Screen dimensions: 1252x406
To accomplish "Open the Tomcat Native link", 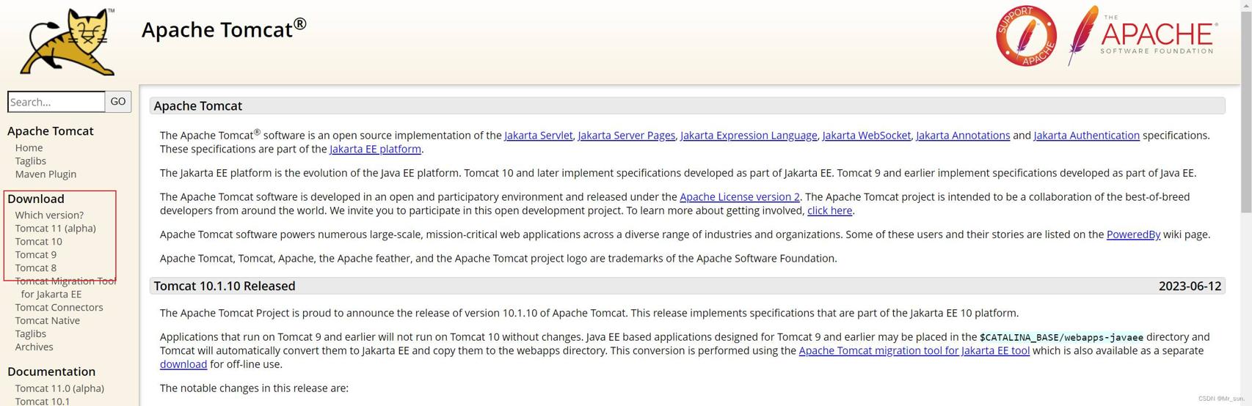I will (47, 321).
